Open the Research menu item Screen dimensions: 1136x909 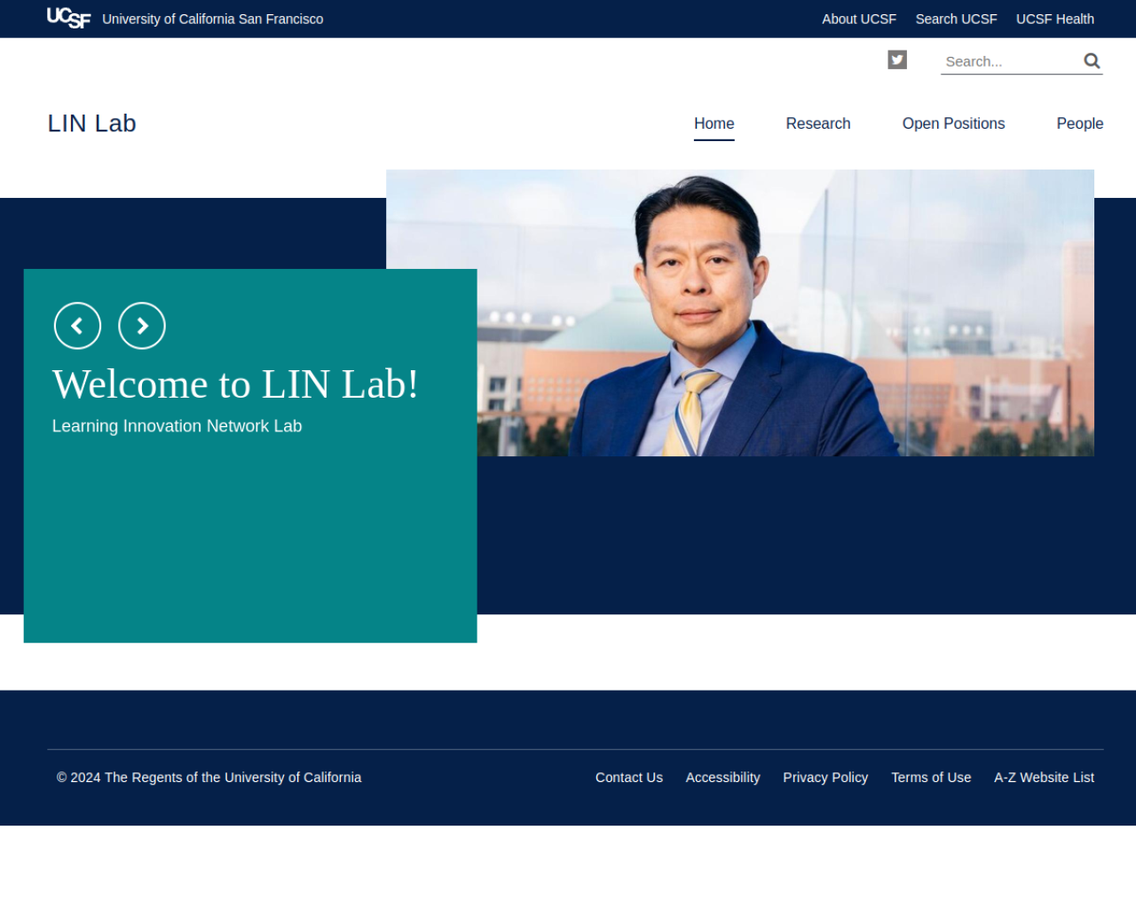point(818,123)
